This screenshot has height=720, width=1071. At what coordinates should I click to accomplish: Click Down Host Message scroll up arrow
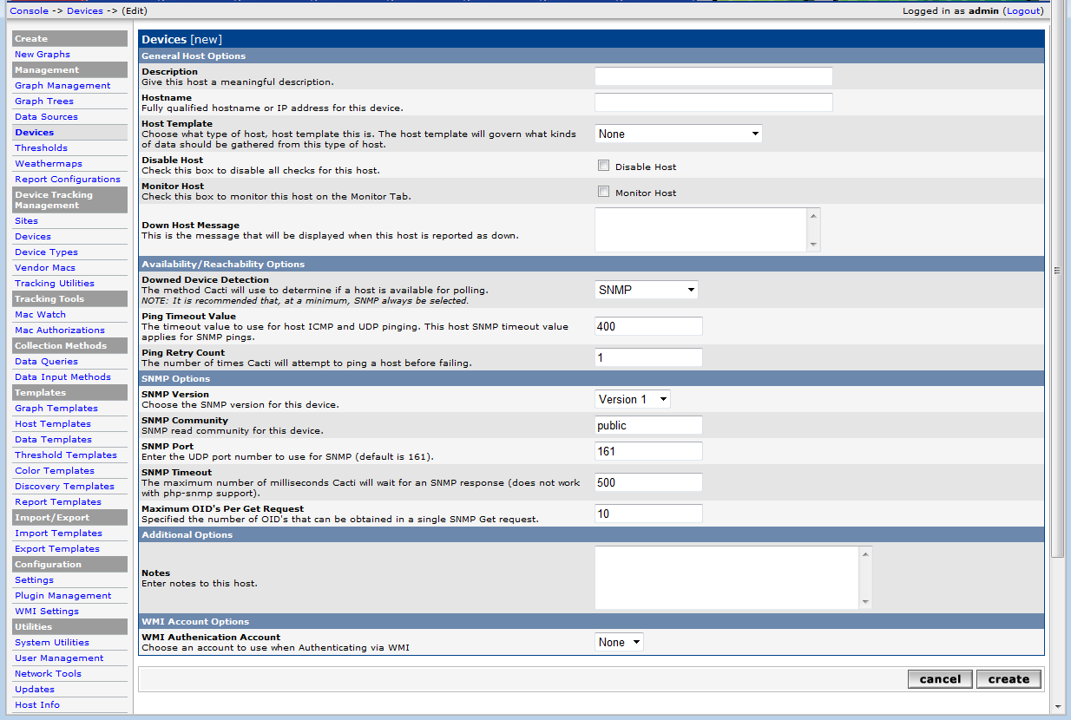pos(813,215)
